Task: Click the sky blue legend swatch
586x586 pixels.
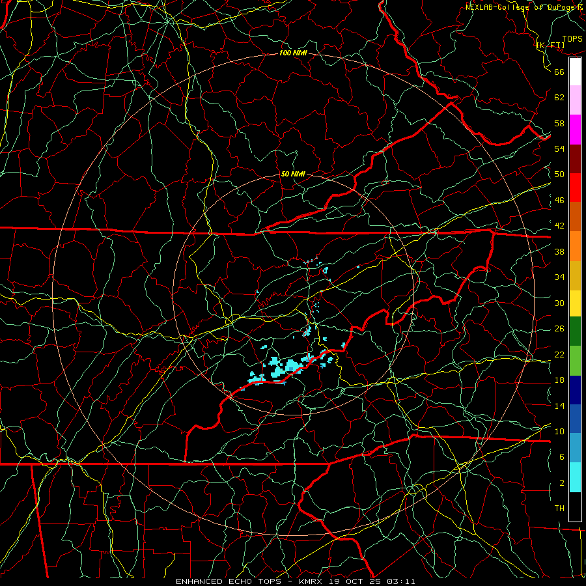Action: click(575, 448)
